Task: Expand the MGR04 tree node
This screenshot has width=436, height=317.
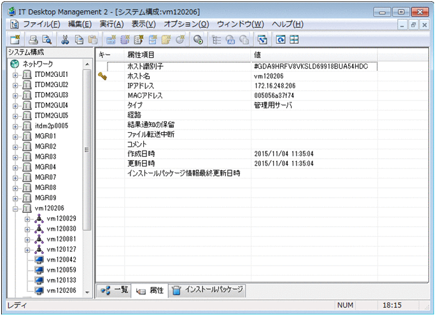Action: click(15, 167)
